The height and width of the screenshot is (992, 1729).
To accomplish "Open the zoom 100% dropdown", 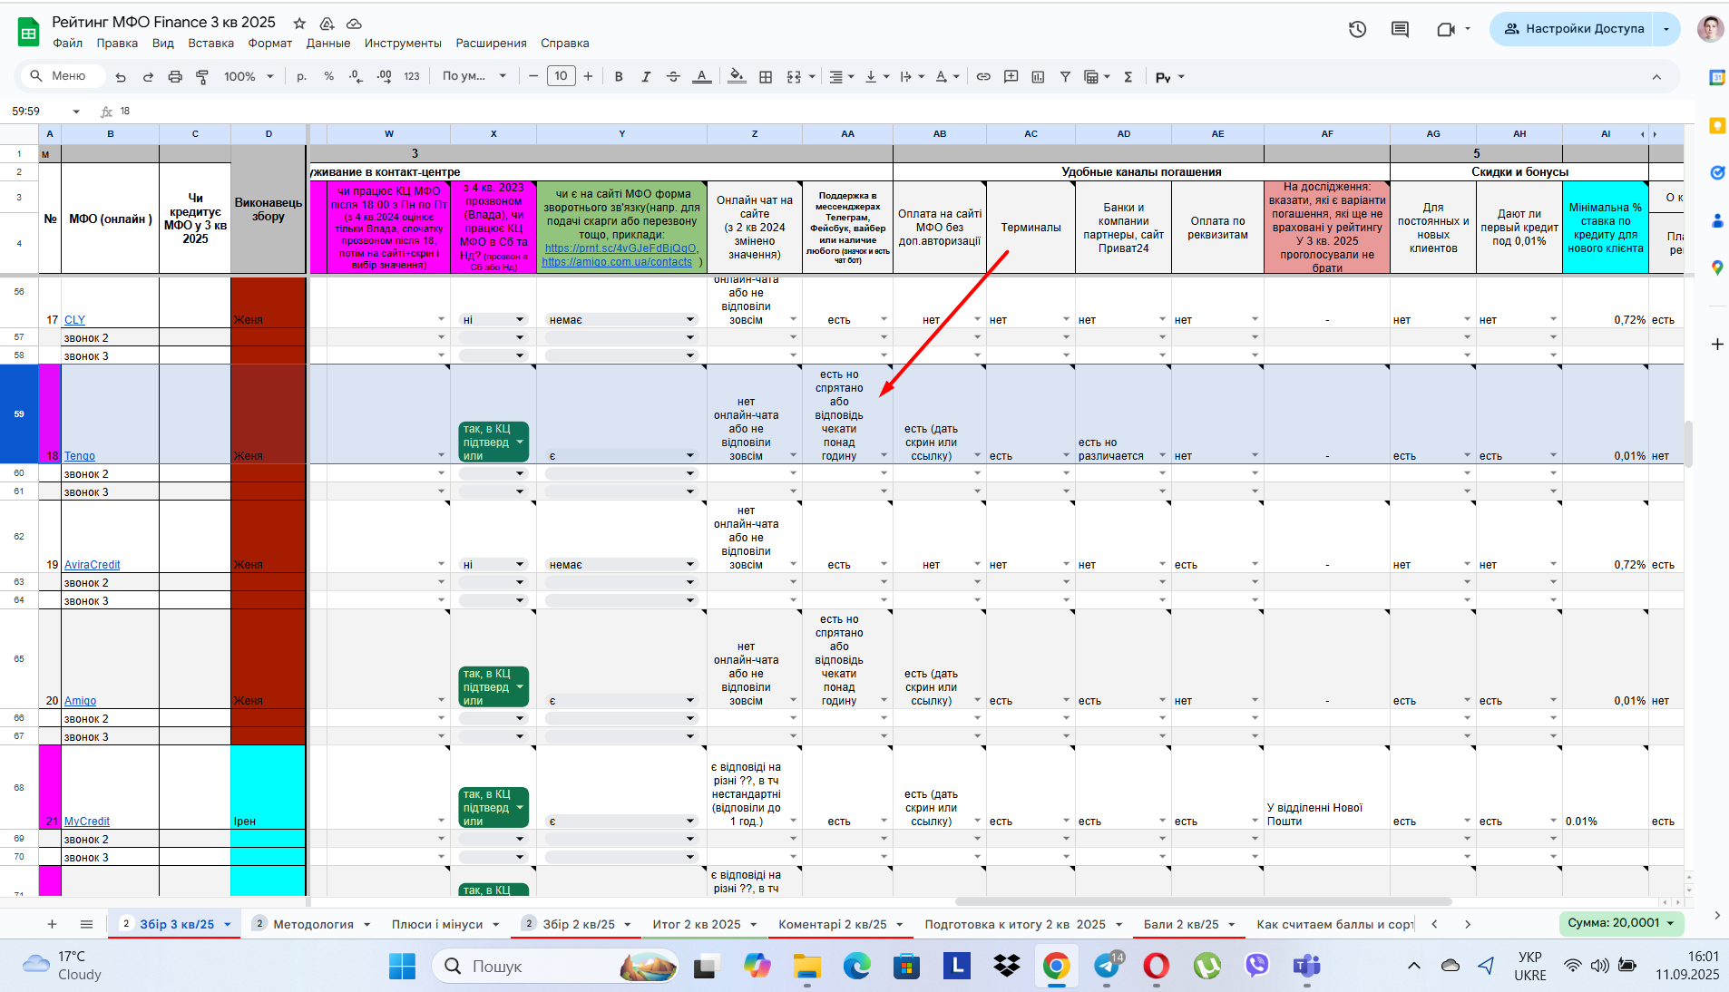I will tap(249, 77).
